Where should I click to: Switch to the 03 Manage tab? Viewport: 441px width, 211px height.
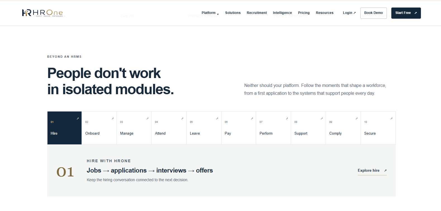pyautogui.click(x=134, y=128)
